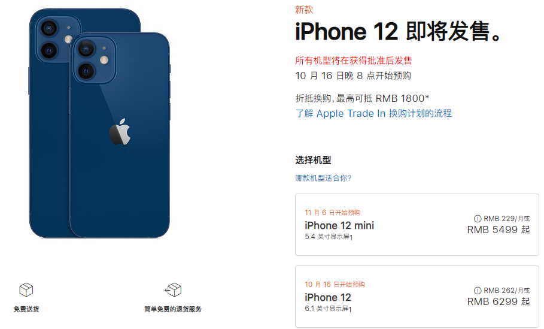Click the 免费送货 label

click(x=26, y=309)
